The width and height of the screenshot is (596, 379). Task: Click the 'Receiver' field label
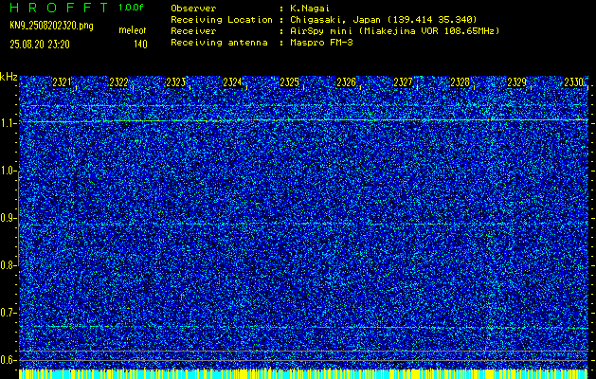coord(193,31)
